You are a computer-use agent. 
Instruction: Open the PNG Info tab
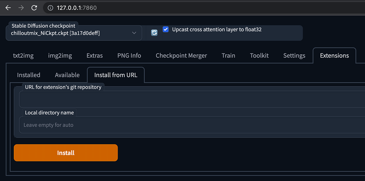[129, 55]
